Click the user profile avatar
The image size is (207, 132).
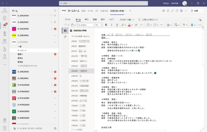[x=184, y=3]
